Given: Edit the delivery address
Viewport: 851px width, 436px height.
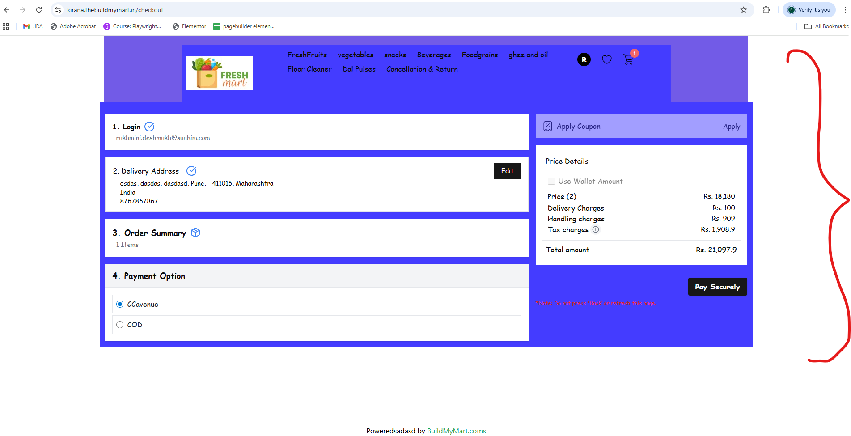Looking at the screenshot, I should point(508,171).
